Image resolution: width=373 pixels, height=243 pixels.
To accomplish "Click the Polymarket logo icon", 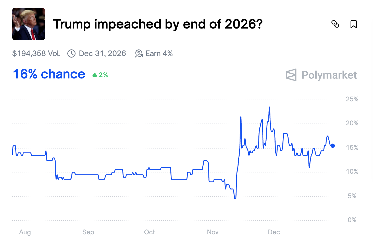I will click(x=291, y=75).
